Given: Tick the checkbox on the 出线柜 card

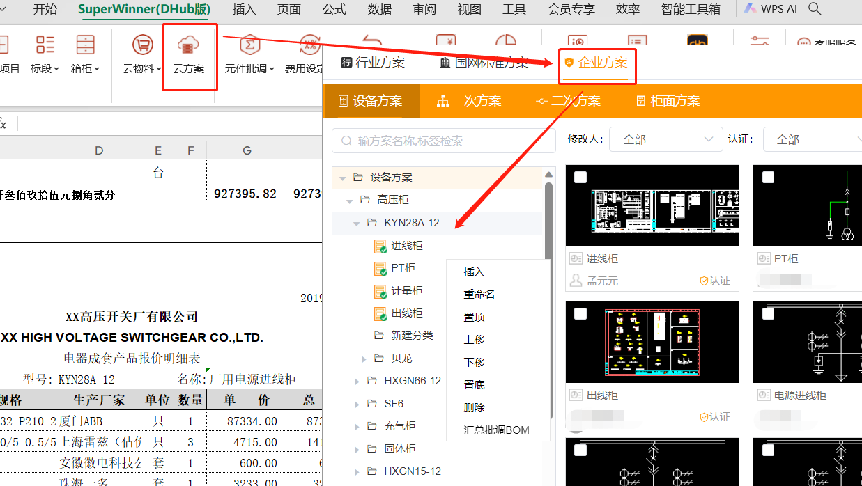Looking at the screenshot, I should point(580,314).
